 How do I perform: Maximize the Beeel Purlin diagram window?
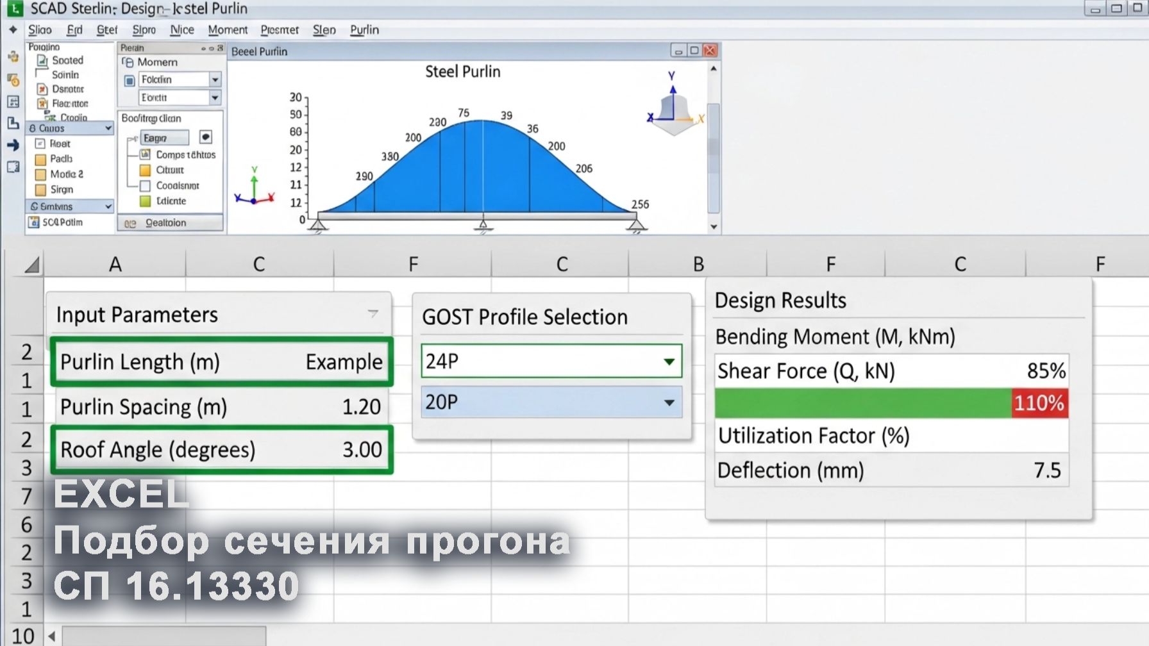pos(694,51)
